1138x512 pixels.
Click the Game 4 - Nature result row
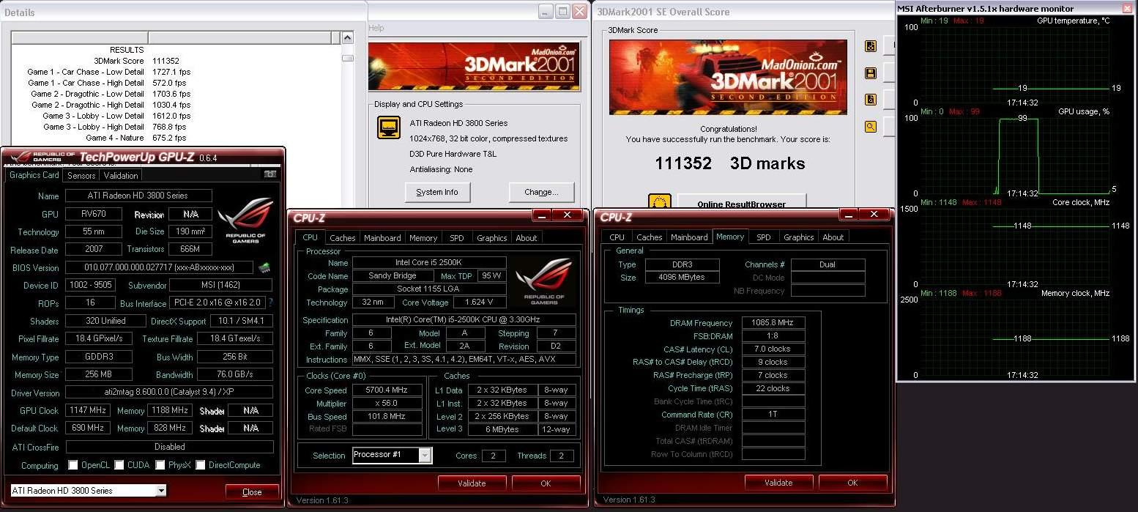136,138
